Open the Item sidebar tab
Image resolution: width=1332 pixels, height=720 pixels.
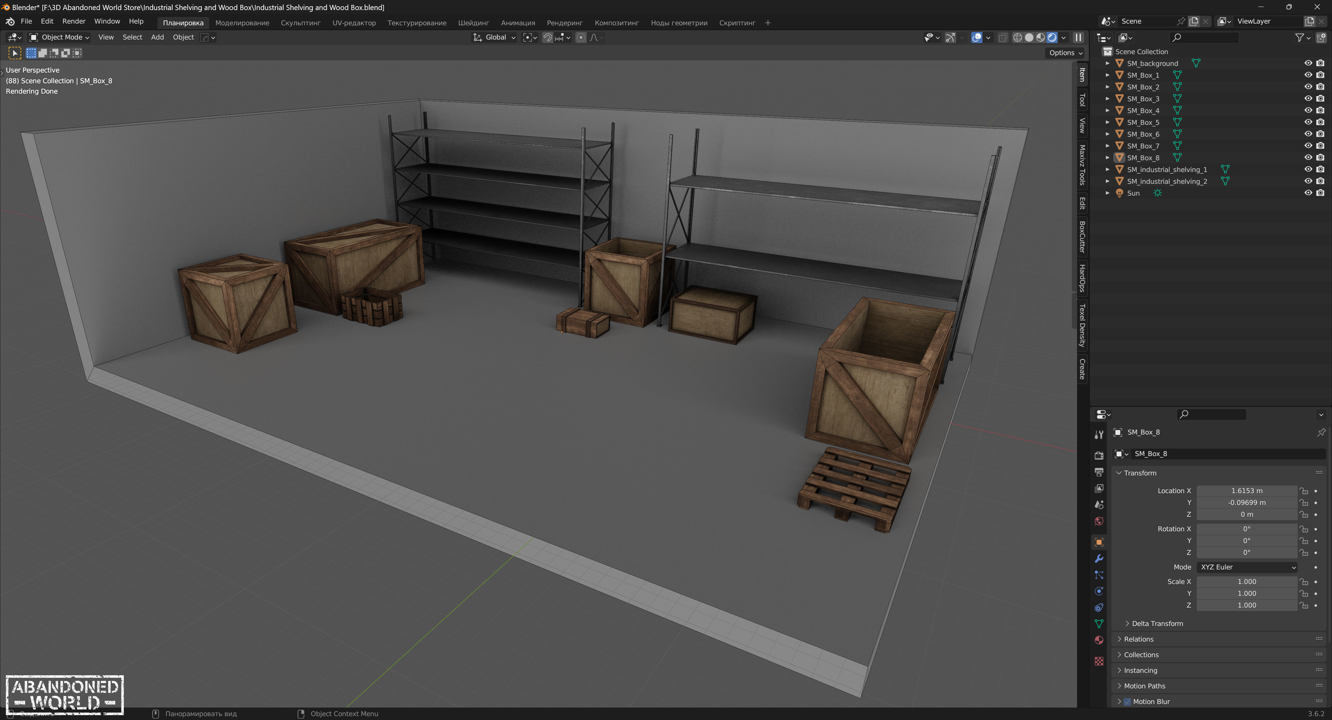coord(1082,75)
